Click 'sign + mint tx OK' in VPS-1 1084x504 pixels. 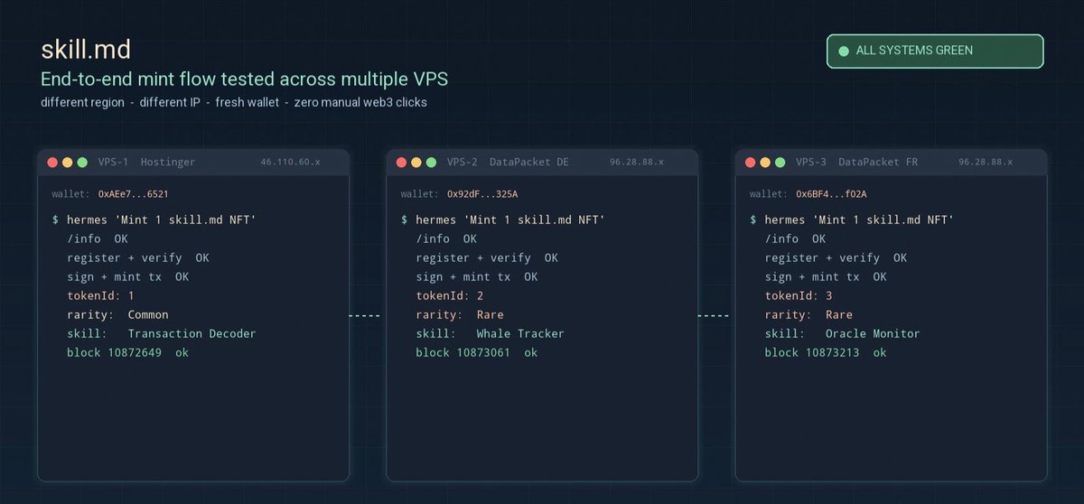click(128, 276)
